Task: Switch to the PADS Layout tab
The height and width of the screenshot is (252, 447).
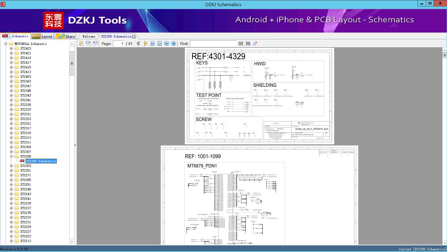Action: coord(42,36)
